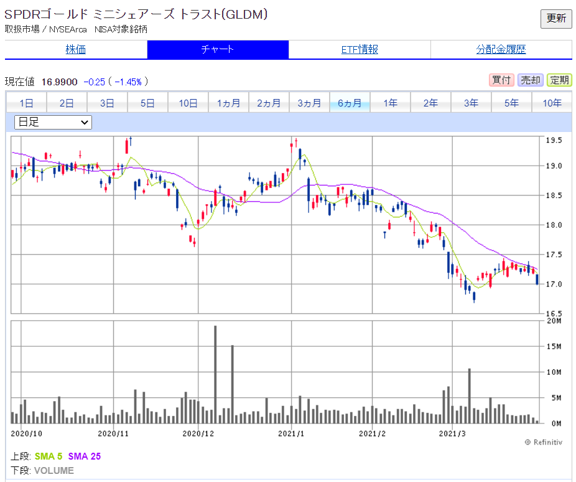Click the NISA対象銘柄 label
The width and height of the screenshot is (576, 482).
click(x=121, y=29)
